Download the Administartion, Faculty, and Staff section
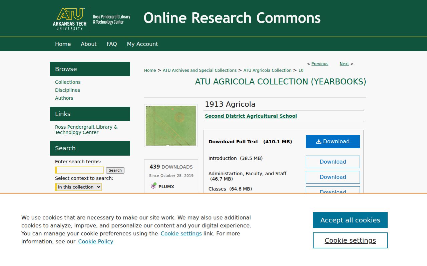427x266 pixels. click(333, 177)
